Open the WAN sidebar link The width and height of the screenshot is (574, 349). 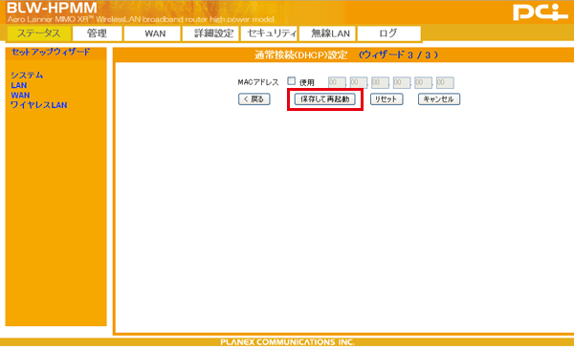coord(20,95)
